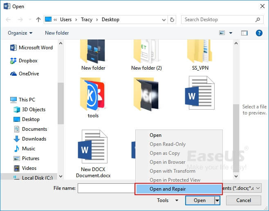Click the Cancel button
Image resolution: width=269 pixels, height=211 pixels.
(x=243, y=200)
